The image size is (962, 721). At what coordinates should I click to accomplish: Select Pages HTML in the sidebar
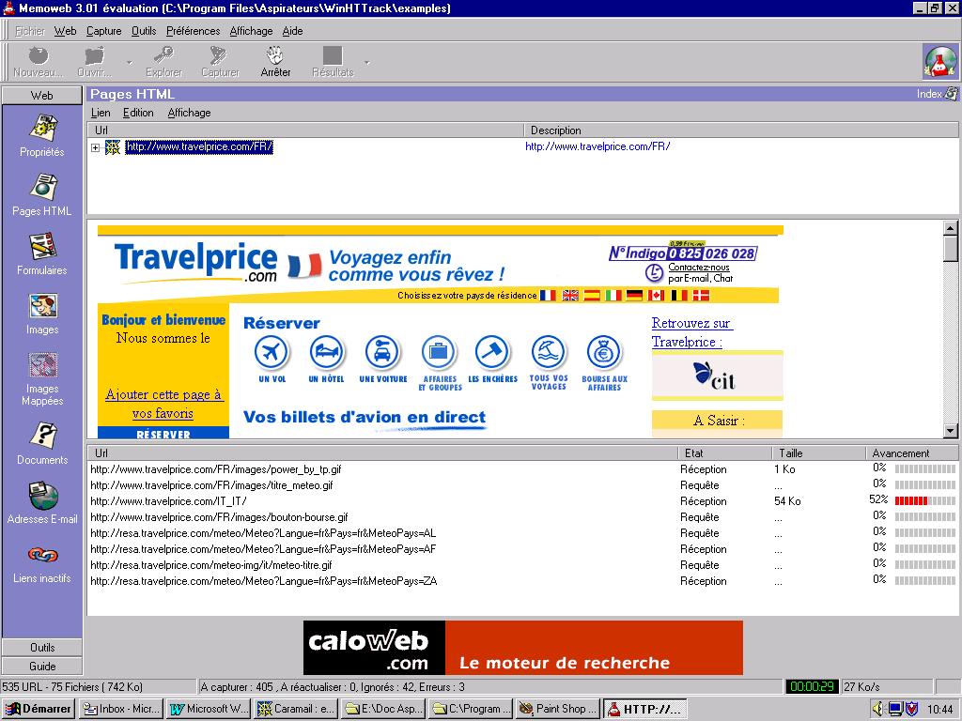tap(41, 195)
